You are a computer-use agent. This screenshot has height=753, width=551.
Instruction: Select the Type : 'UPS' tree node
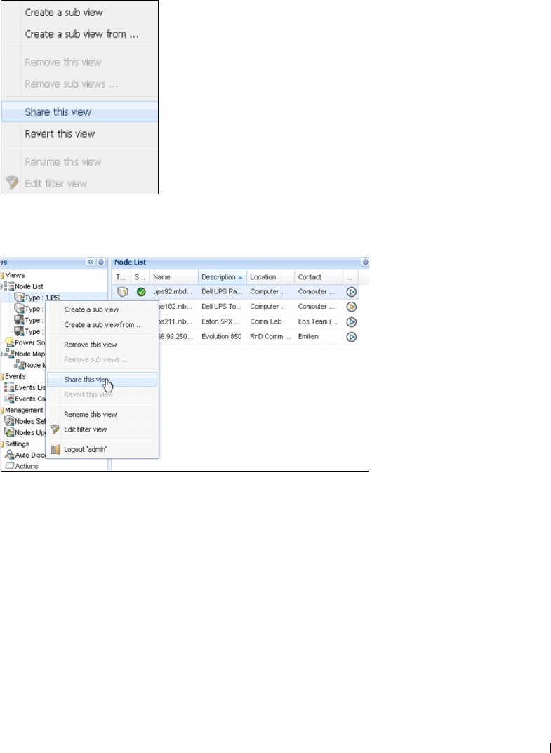[42, 298]
